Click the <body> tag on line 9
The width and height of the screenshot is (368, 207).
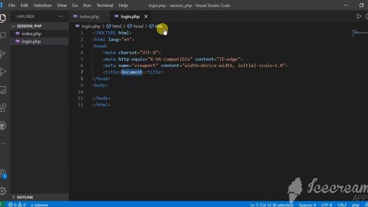(100, 85)
